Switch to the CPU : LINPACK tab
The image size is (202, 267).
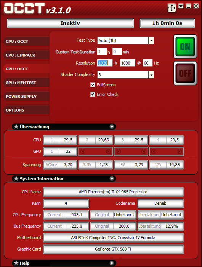tap(26, 55)
